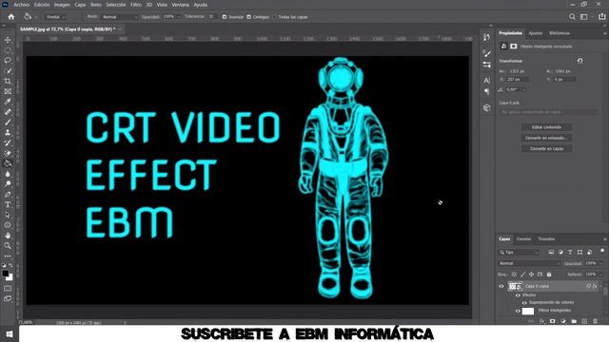Open the options bar Opacidad slider dropdown
This screenshot has height=342, width=609.
click(x=179, y=17)
